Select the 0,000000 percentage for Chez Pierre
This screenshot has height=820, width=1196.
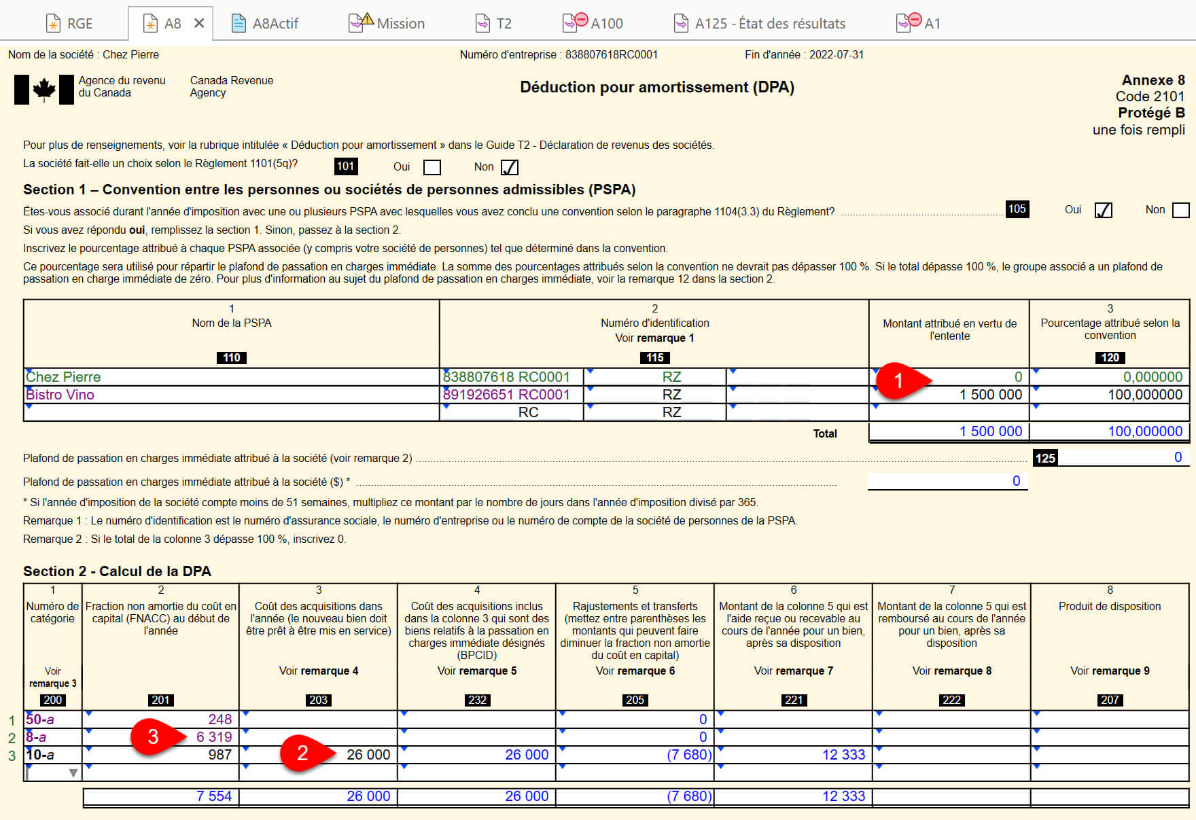pos(1110,377)
